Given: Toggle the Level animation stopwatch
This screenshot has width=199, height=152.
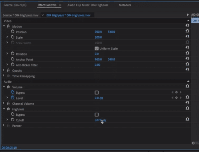Looking at the screenshot, I should 13,97.
